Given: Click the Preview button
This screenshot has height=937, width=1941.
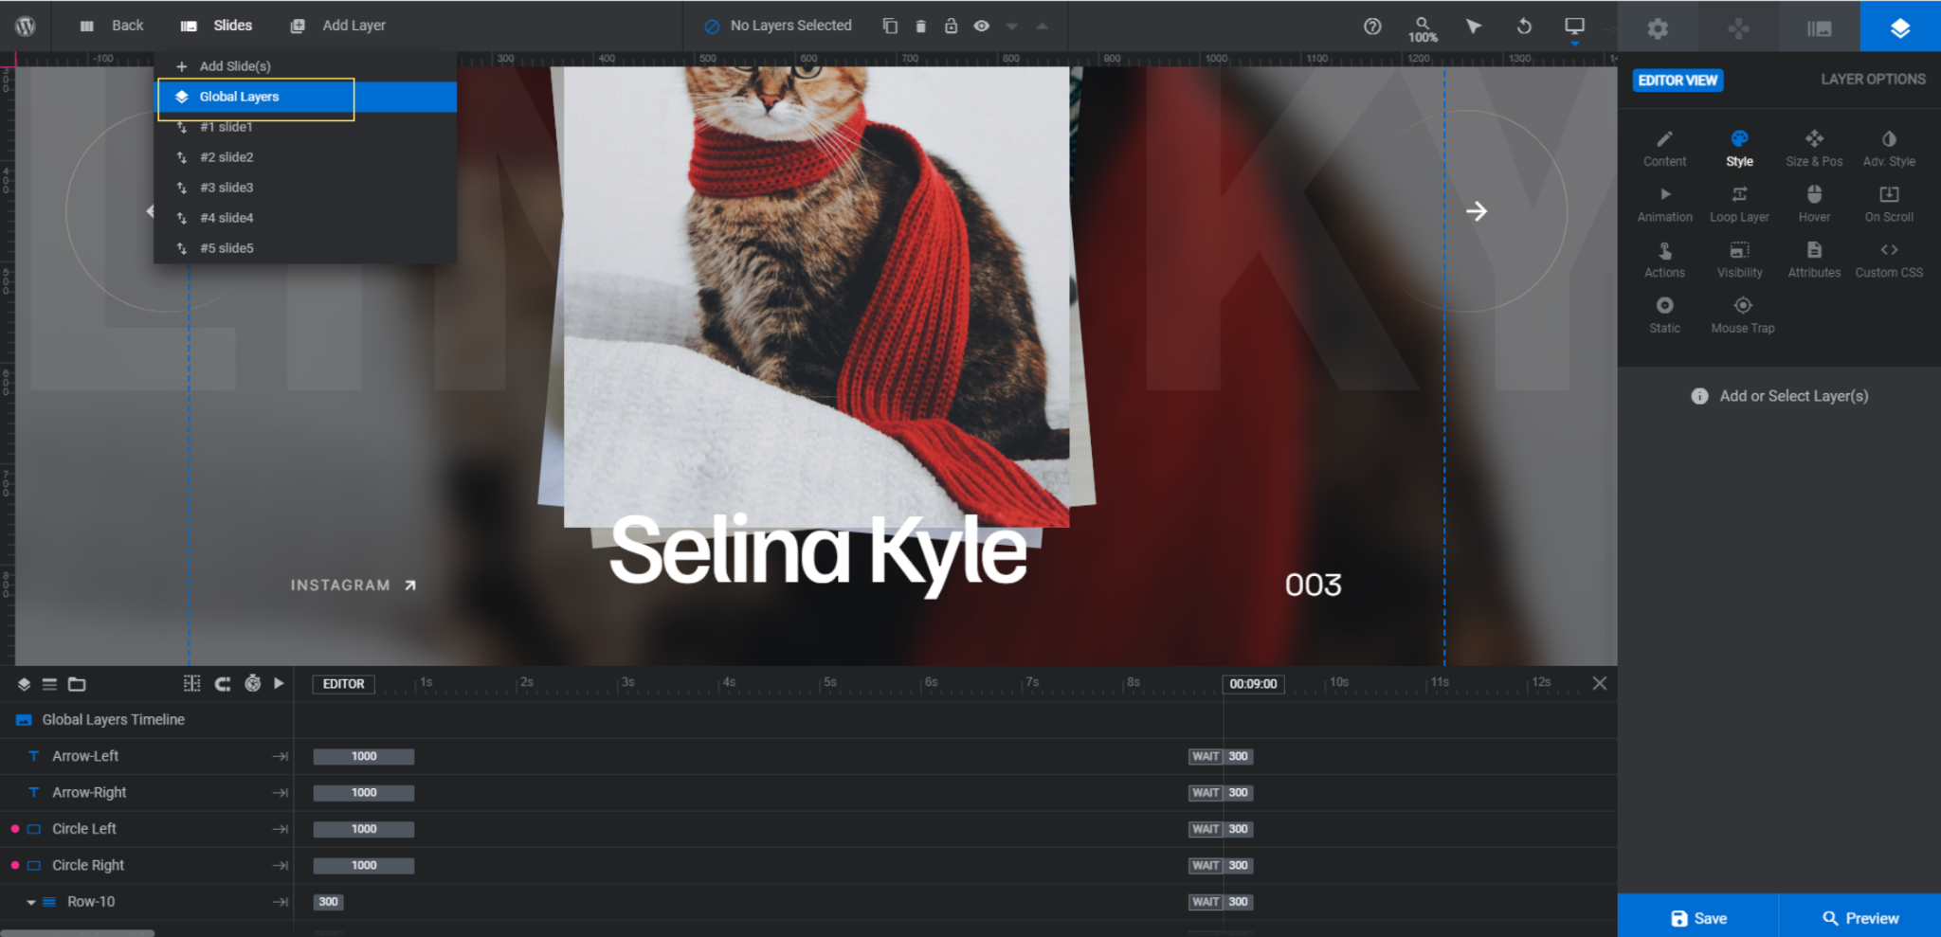Looking at the screenshot, I should tap(1859, 917).
